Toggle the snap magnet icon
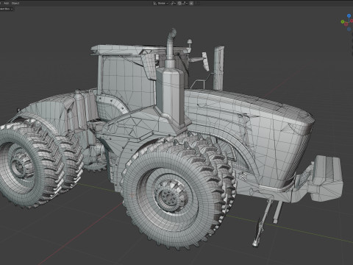The height and width of the screenshot is (265, 353). coord(179,3)
